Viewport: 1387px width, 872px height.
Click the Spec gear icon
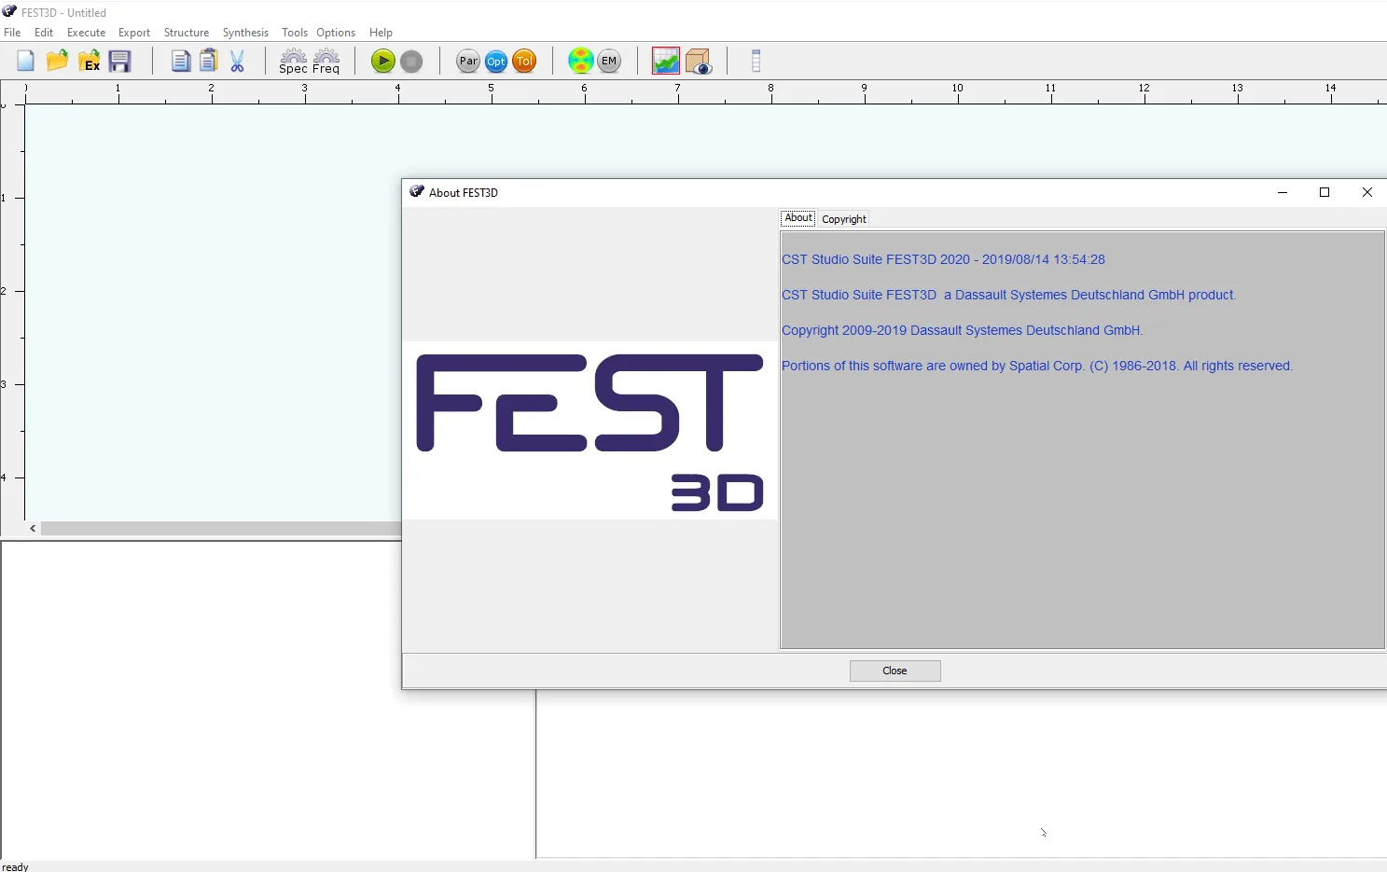tap(293, 62)
